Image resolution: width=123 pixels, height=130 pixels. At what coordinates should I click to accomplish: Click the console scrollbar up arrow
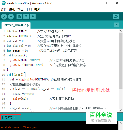click(x=121, y=123)
